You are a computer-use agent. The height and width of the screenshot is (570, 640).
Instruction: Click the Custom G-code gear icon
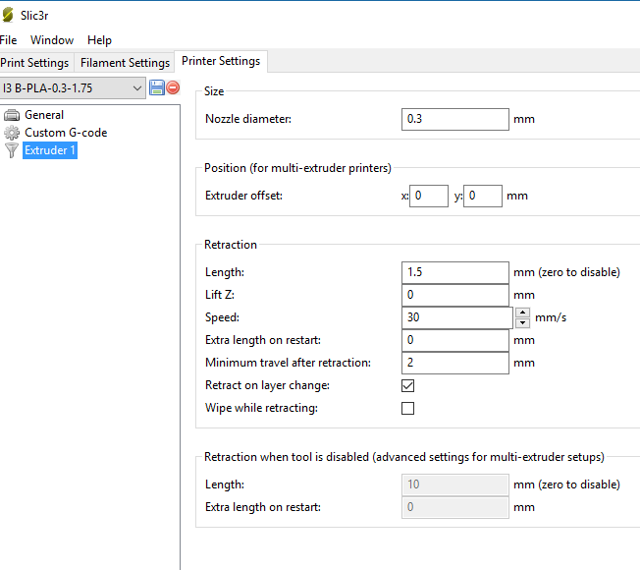coord(12,133)
